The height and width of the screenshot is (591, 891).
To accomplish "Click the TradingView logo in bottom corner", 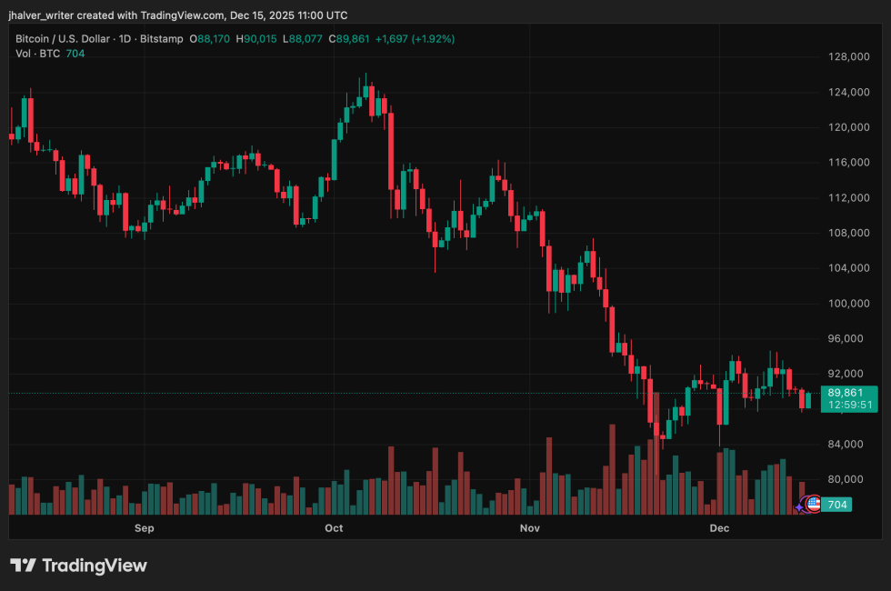I will click(77, 566).
